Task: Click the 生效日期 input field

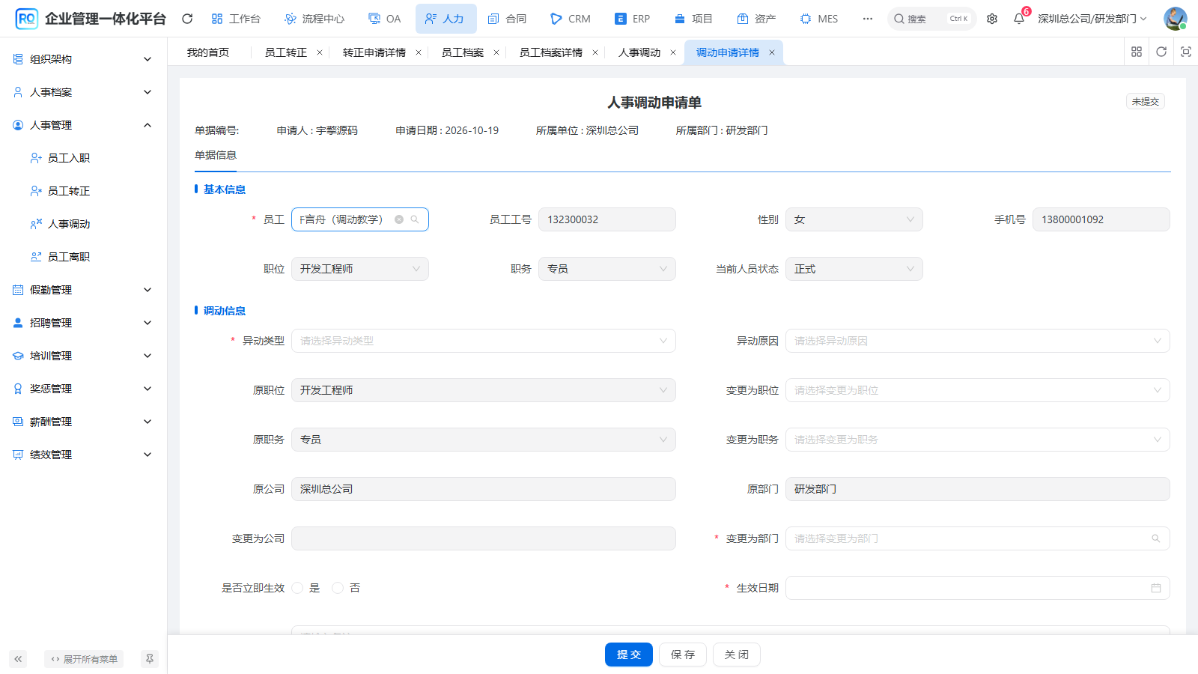Action: [x=978, y=588]
